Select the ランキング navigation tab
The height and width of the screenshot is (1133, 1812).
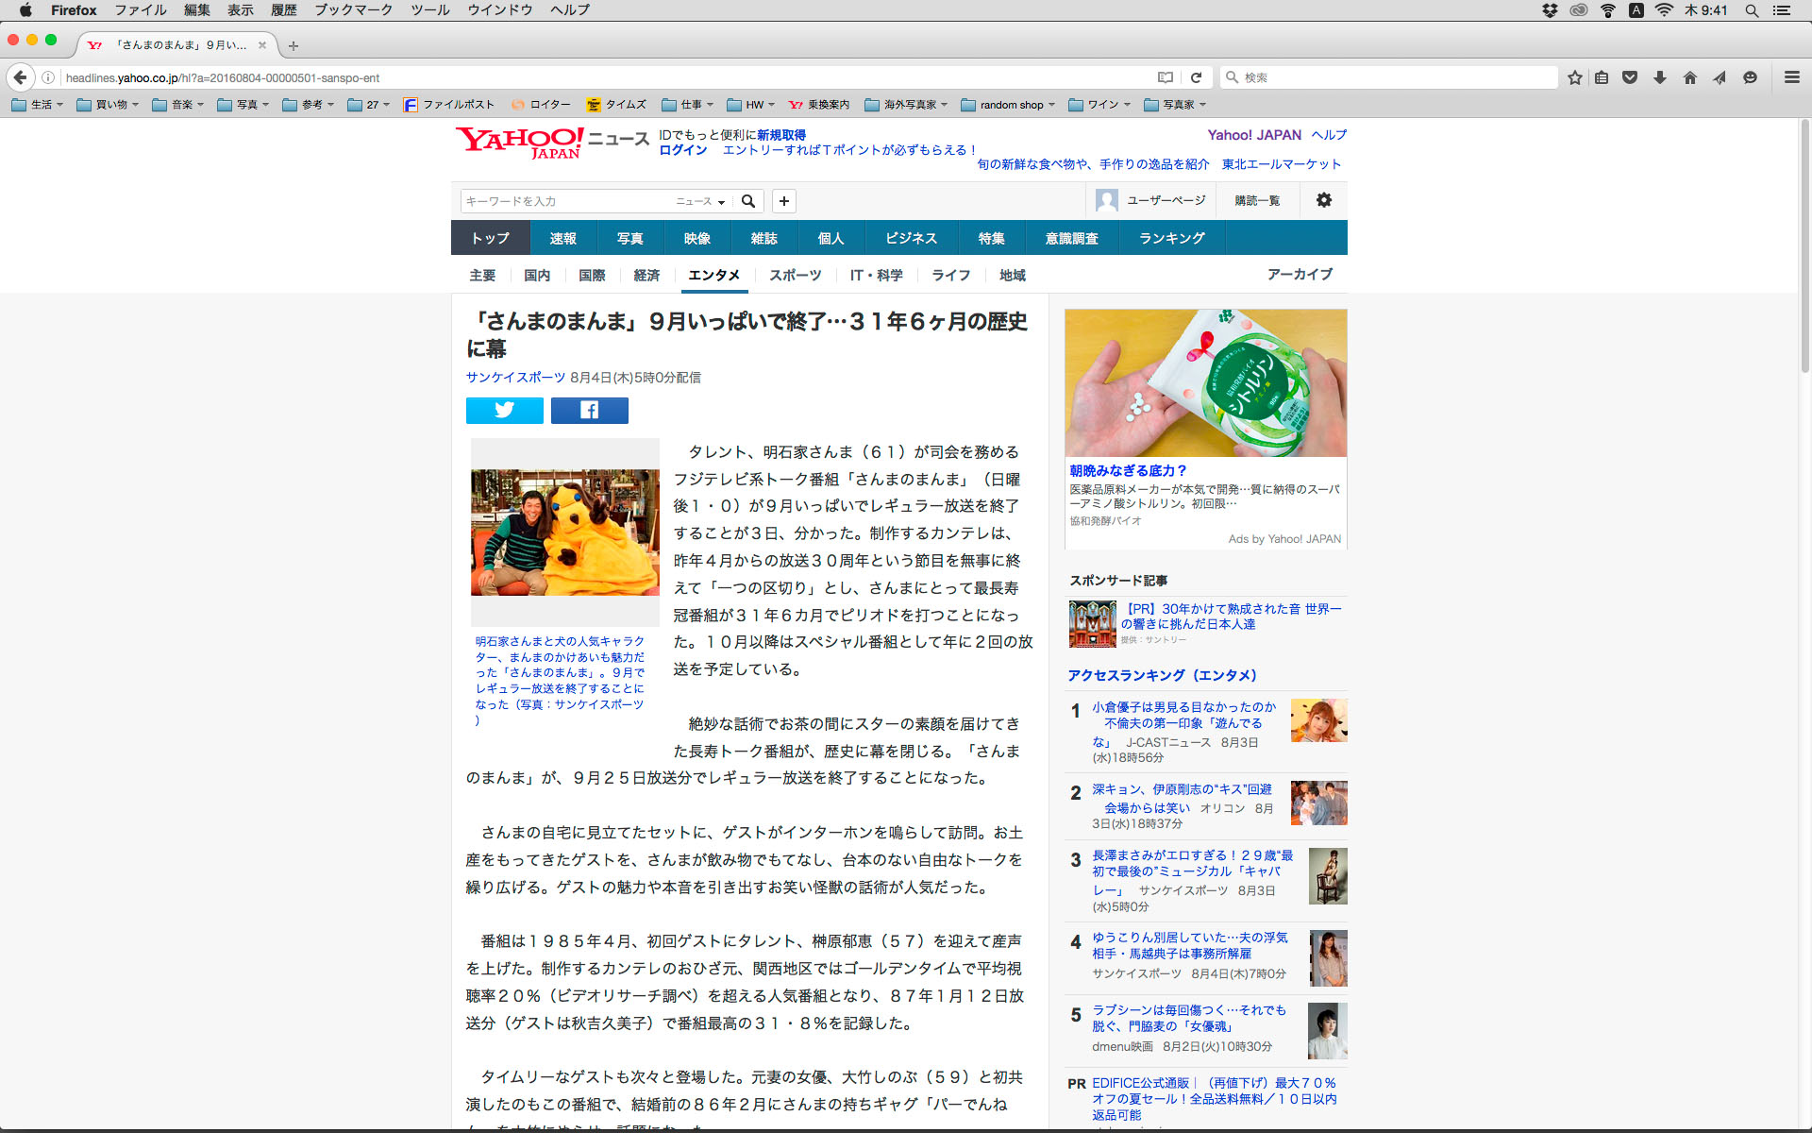[x=1171, y=238]
